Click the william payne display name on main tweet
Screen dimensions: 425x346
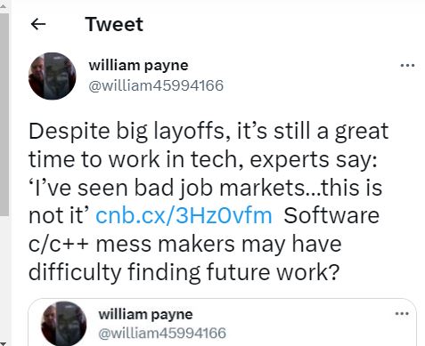point(138,65)
